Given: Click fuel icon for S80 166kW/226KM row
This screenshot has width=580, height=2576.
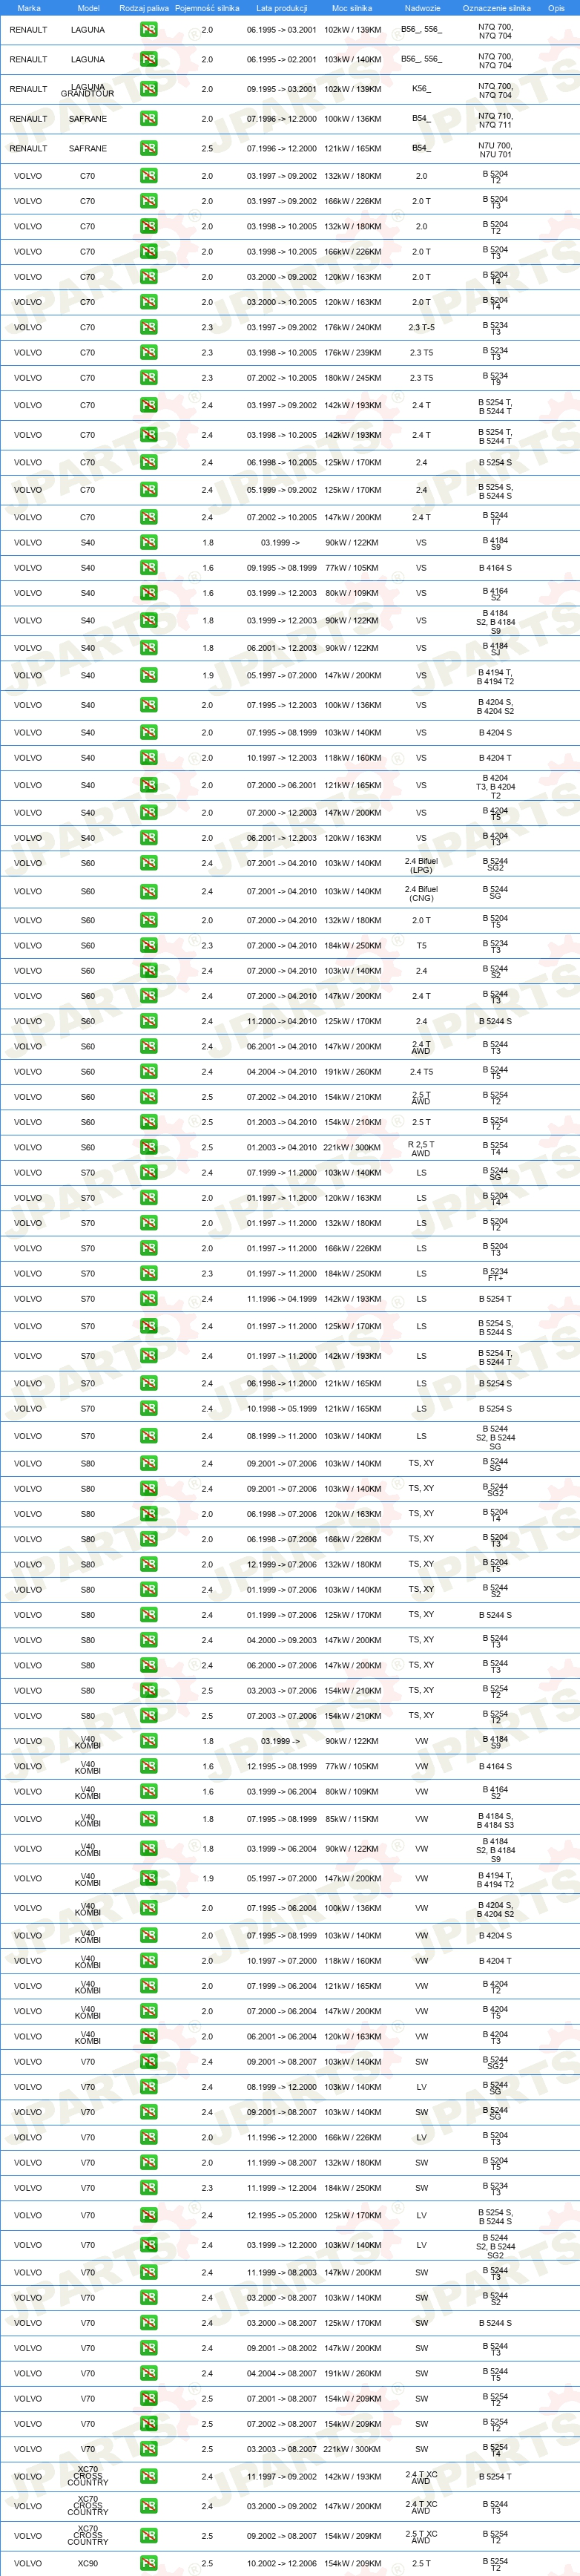Looking at the screenshot, I should click(x=148, y=1539).
